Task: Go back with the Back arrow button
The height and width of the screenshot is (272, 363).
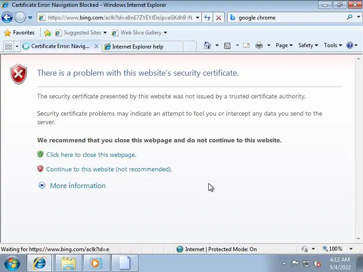Action: point(7,18)
